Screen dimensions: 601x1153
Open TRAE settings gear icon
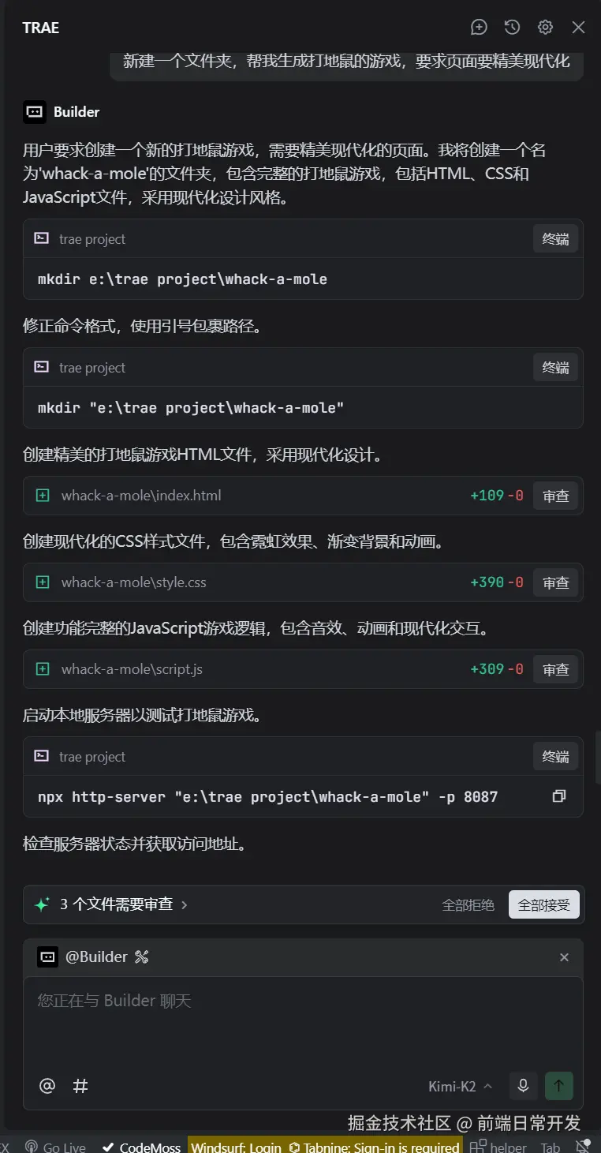click(545, 28)
